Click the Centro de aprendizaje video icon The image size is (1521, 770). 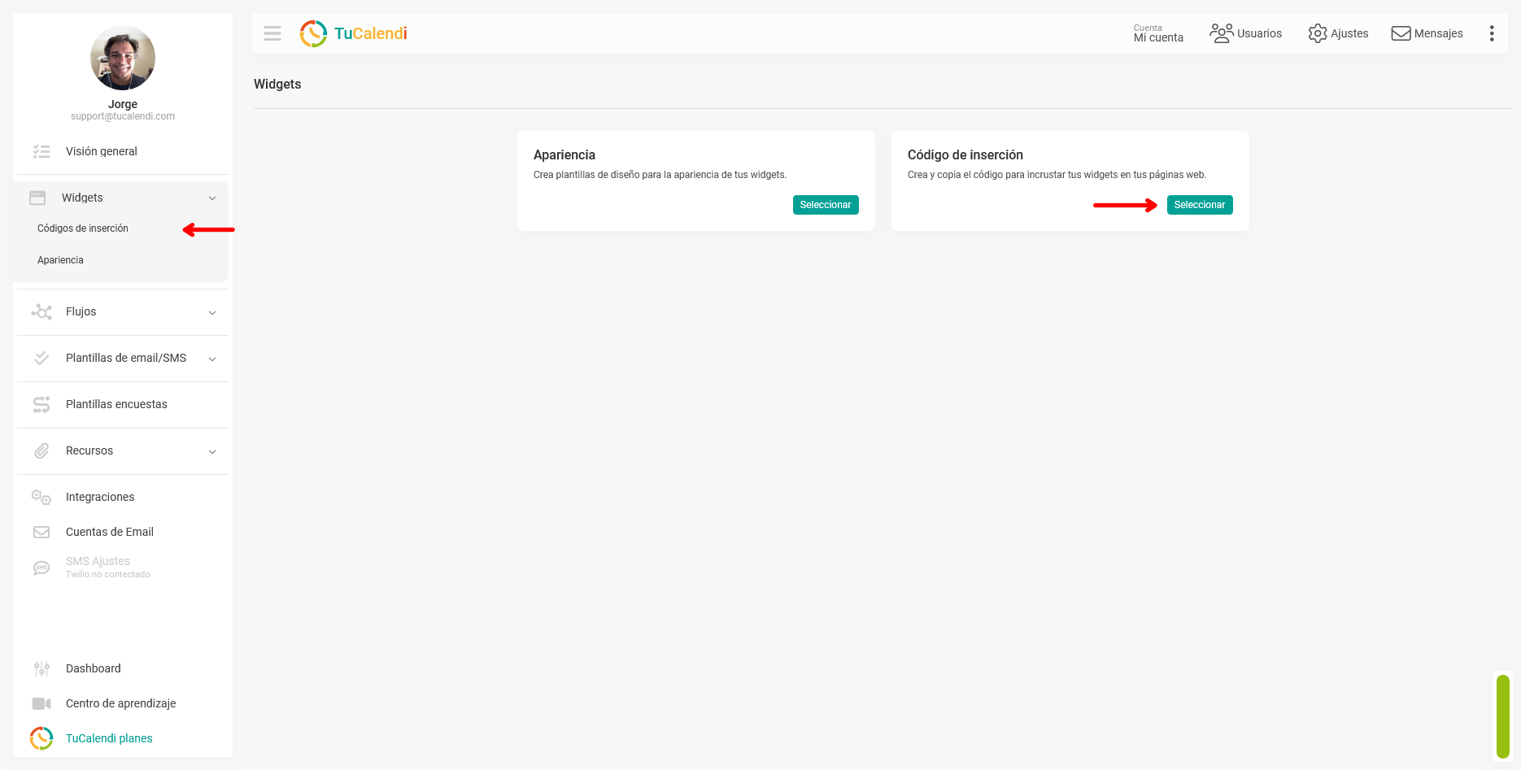click(x=41, y=703)
